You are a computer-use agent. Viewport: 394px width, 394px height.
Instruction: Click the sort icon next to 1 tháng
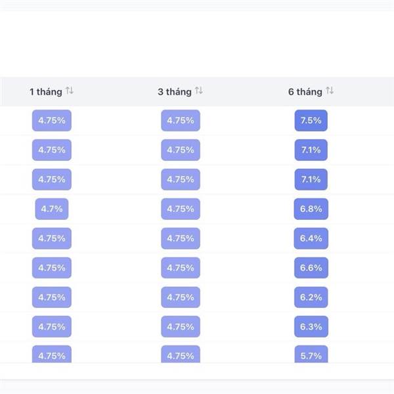(70, 91)
